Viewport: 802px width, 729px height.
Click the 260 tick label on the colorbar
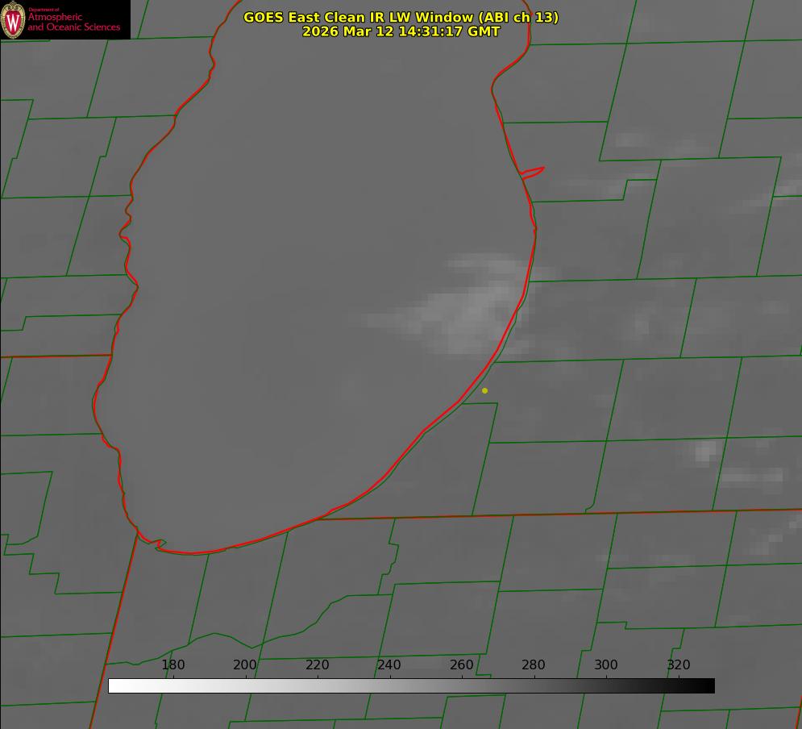(x=462, y=664)
